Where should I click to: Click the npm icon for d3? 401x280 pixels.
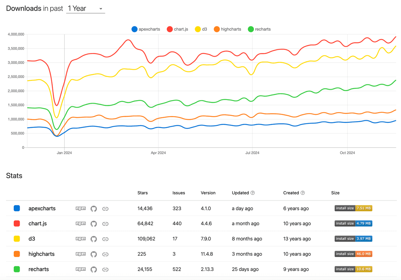pos(80,239)
